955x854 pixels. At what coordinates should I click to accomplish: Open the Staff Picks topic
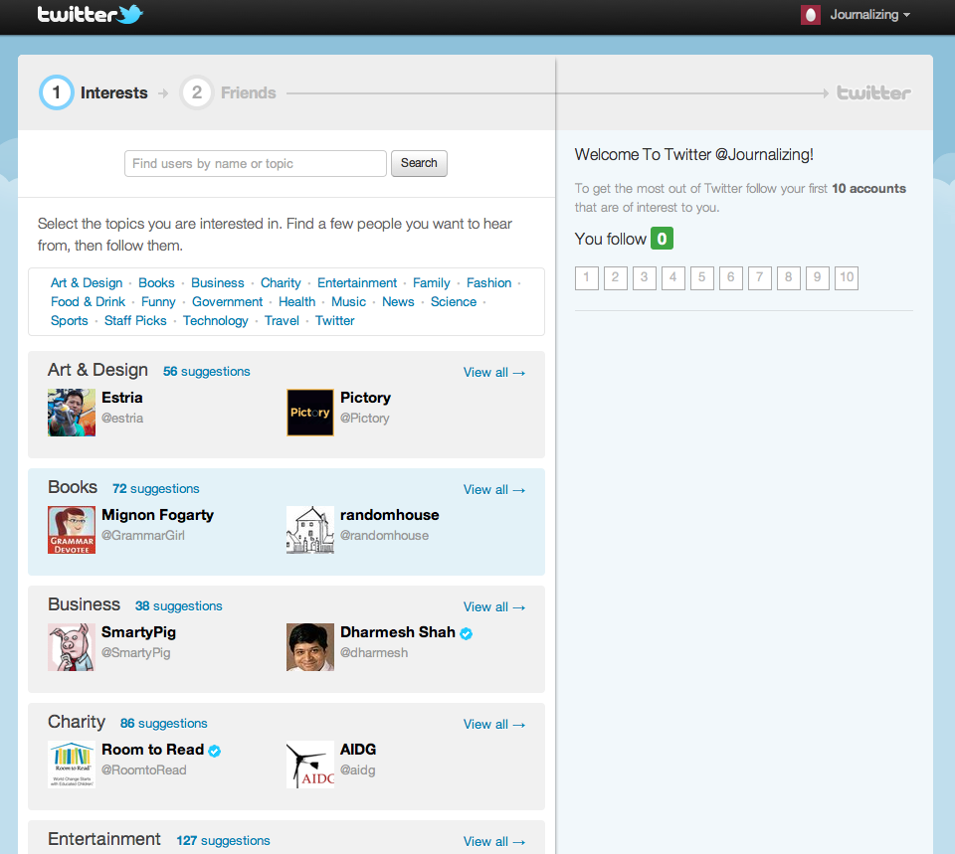(x=135, y=321)
